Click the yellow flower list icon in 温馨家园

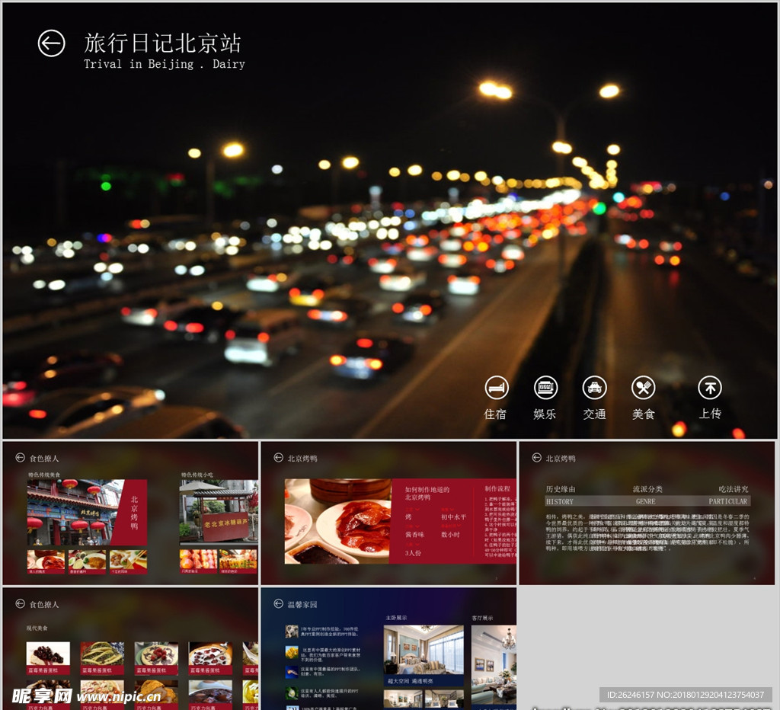coord(292,652)
